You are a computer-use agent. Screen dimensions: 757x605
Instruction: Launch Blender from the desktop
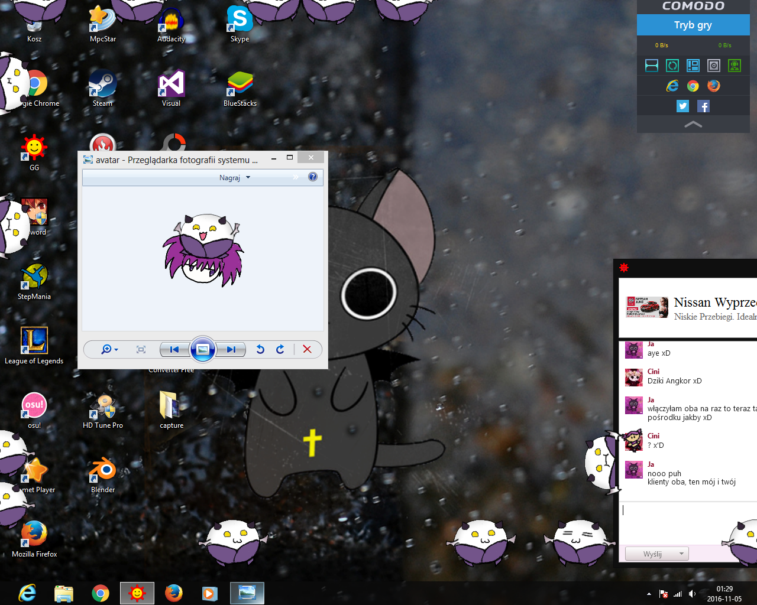click(x=103, y=474)
